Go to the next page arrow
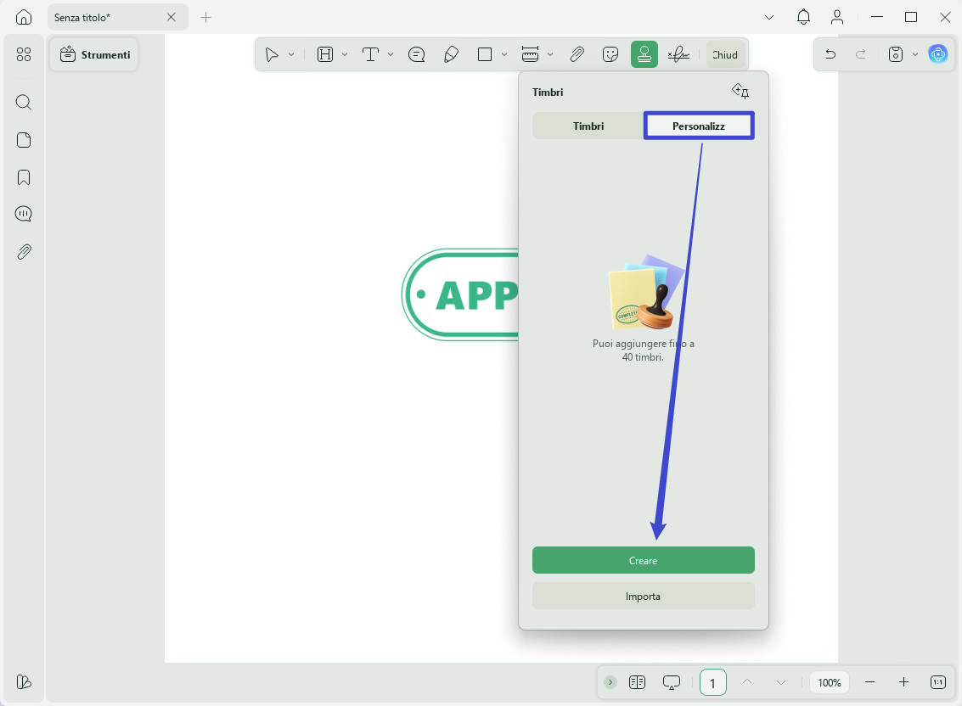962x706 pixels. [x=780, y=682]
